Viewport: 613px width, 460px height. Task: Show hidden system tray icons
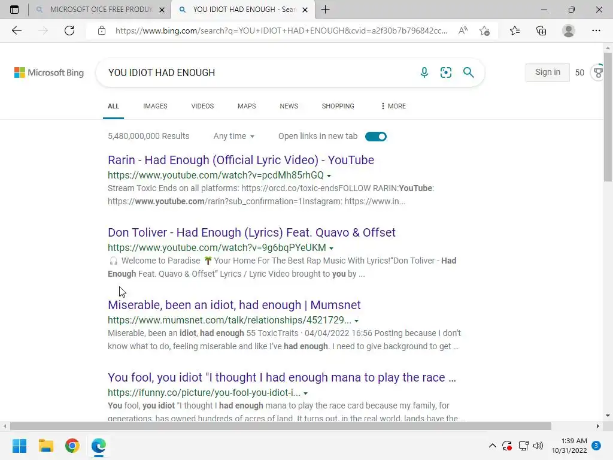493,446
